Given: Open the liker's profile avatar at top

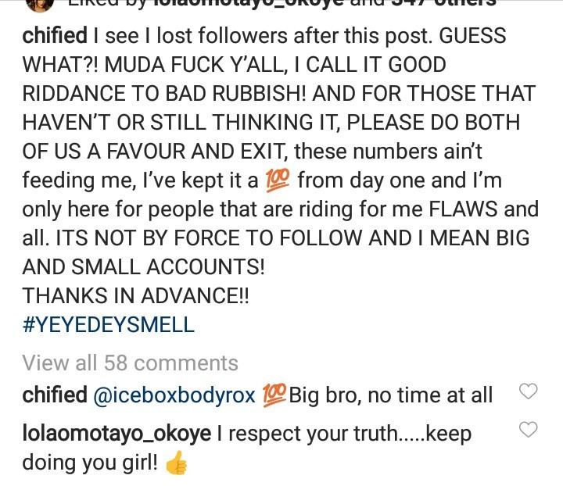Looking at the screenshot, I should 40,5.
